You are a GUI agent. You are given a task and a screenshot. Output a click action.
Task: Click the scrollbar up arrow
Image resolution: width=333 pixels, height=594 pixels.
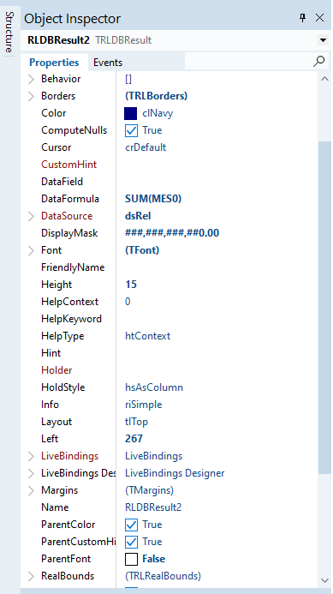pos(324,79)
